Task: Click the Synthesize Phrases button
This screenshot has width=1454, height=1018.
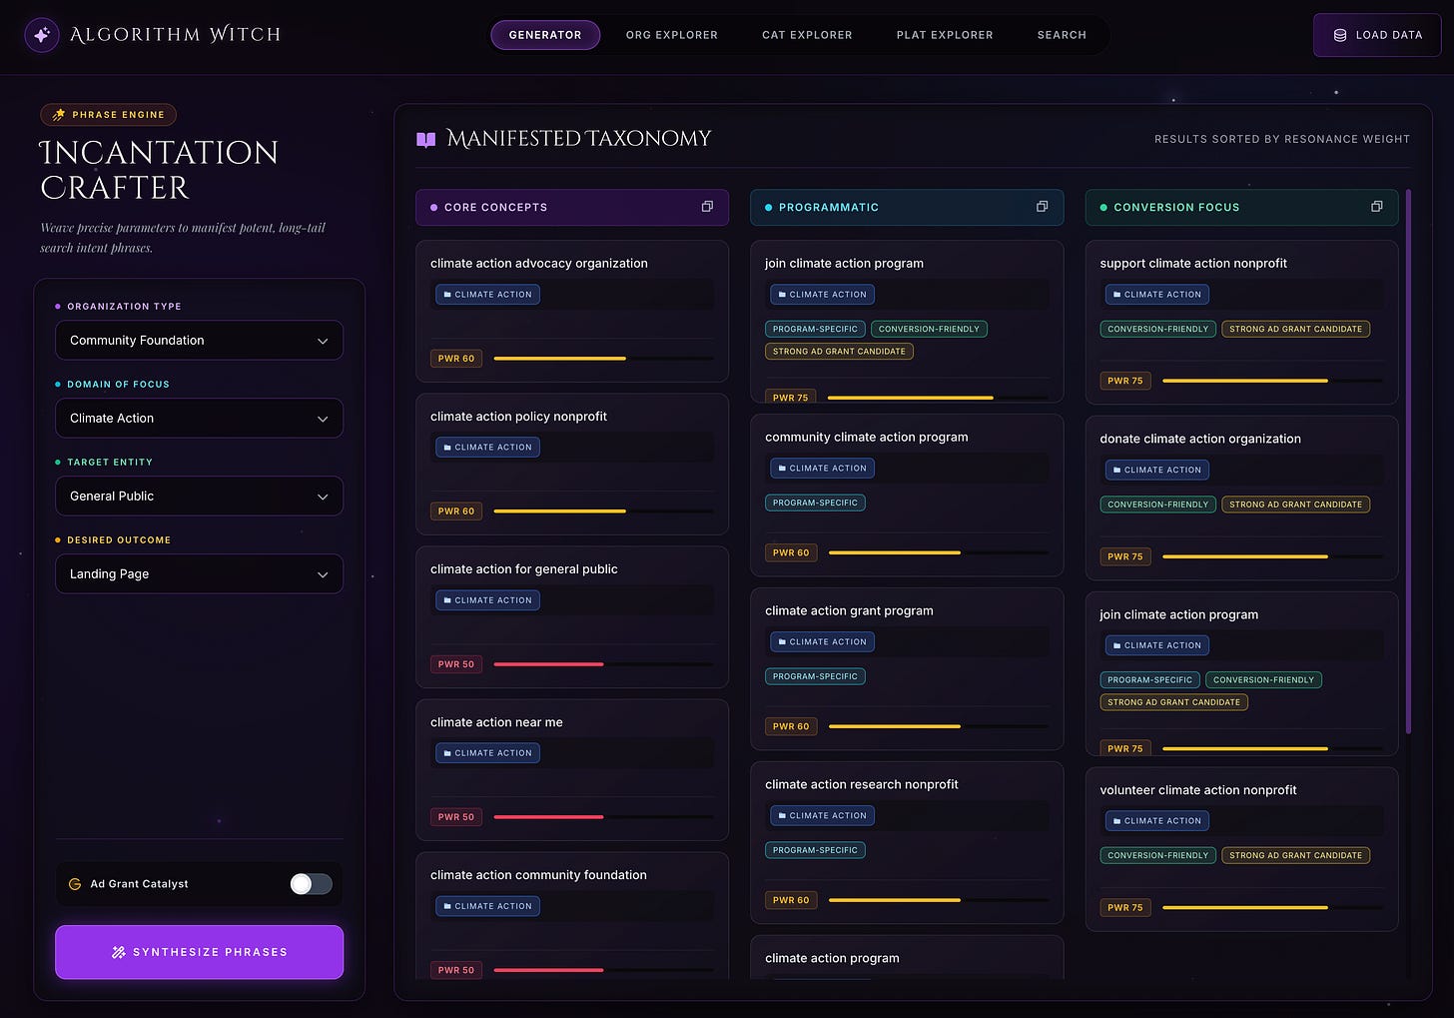Action: point(200,952)
